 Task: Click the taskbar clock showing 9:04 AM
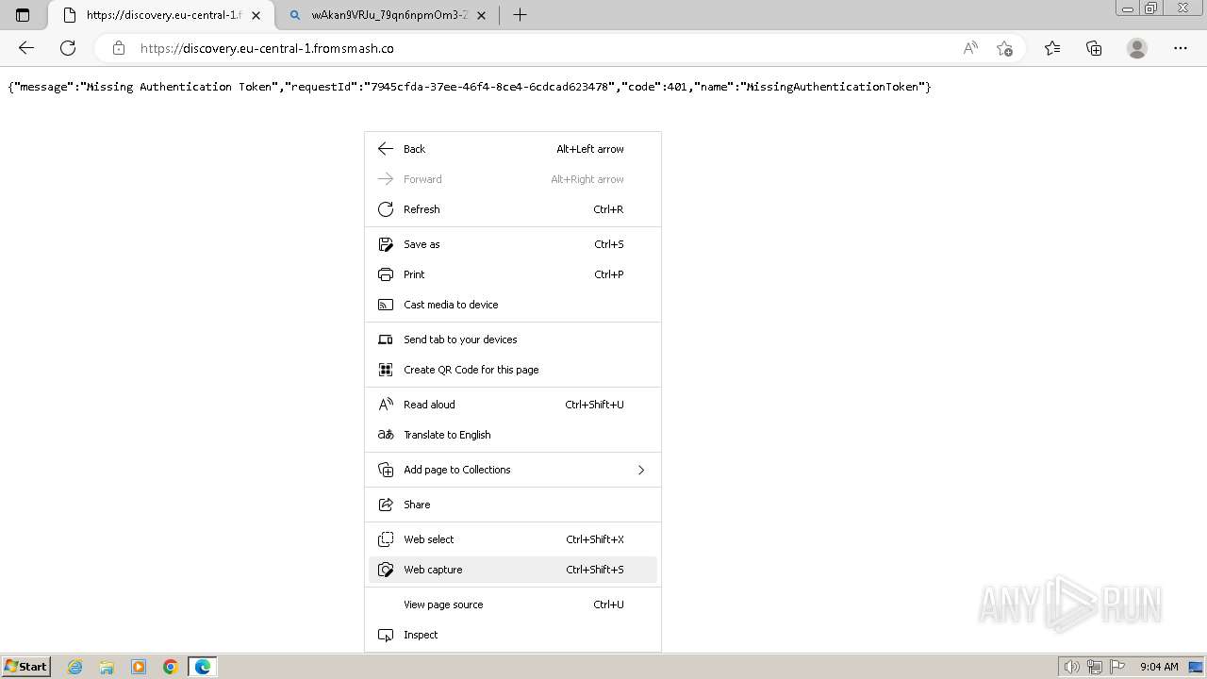(1159, 667)
